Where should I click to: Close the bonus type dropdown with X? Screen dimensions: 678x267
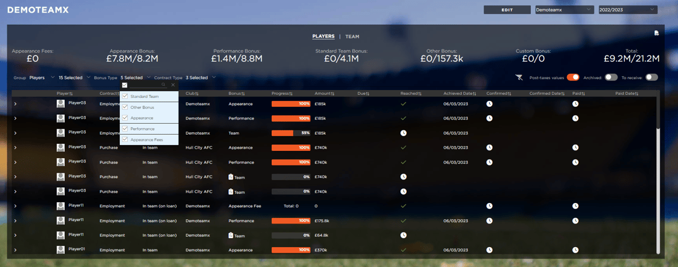tap(173, 85)
